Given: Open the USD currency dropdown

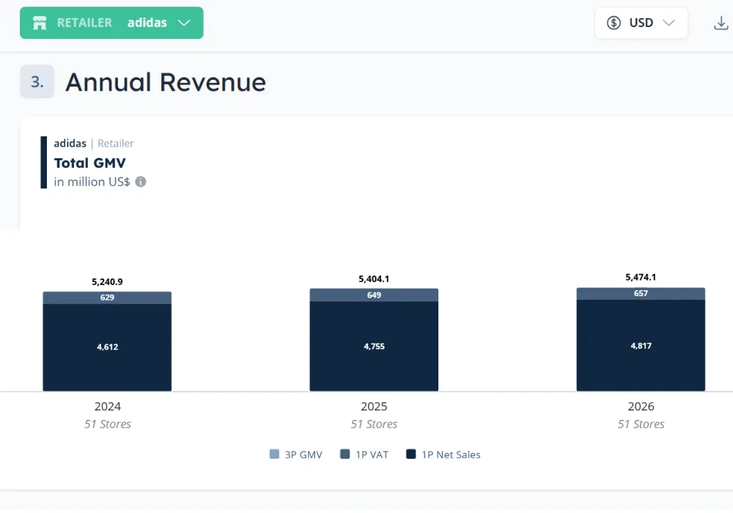Looking at the screenshot, I should [641, 23].
